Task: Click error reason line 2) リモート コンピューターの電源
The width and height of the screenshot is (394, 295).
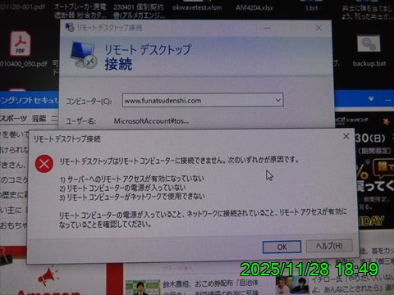Action: pos(123,188)
